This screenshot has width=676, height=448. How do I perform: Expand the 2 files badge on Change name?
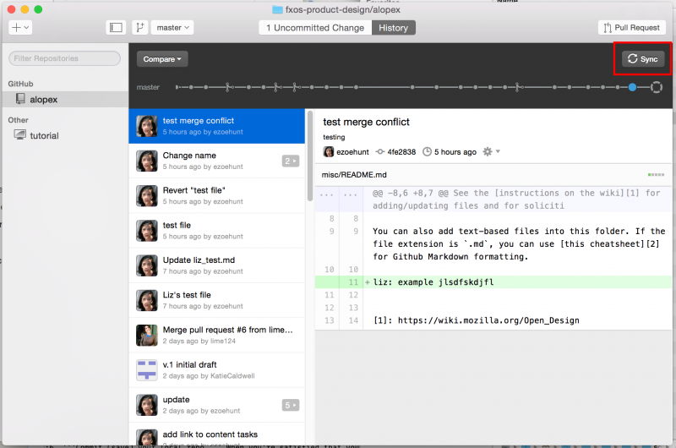pyautogui.click(x=291, y=161)
